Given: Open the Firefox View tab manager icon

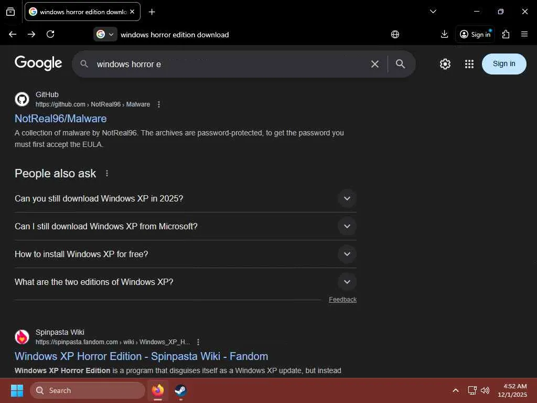Looking at the screenshot, I should (10, 12).
